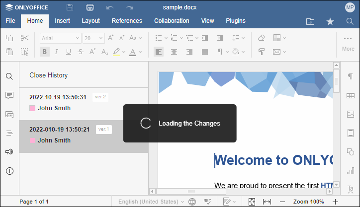The width and height of the screenshot is (360, 207).
Task: Click the More toolbar button
Action: [348, 44]
